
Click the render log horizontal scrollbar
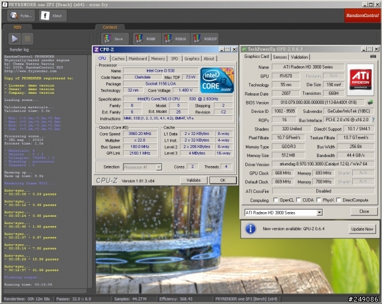pyautogui.click(x=45, y=291)
